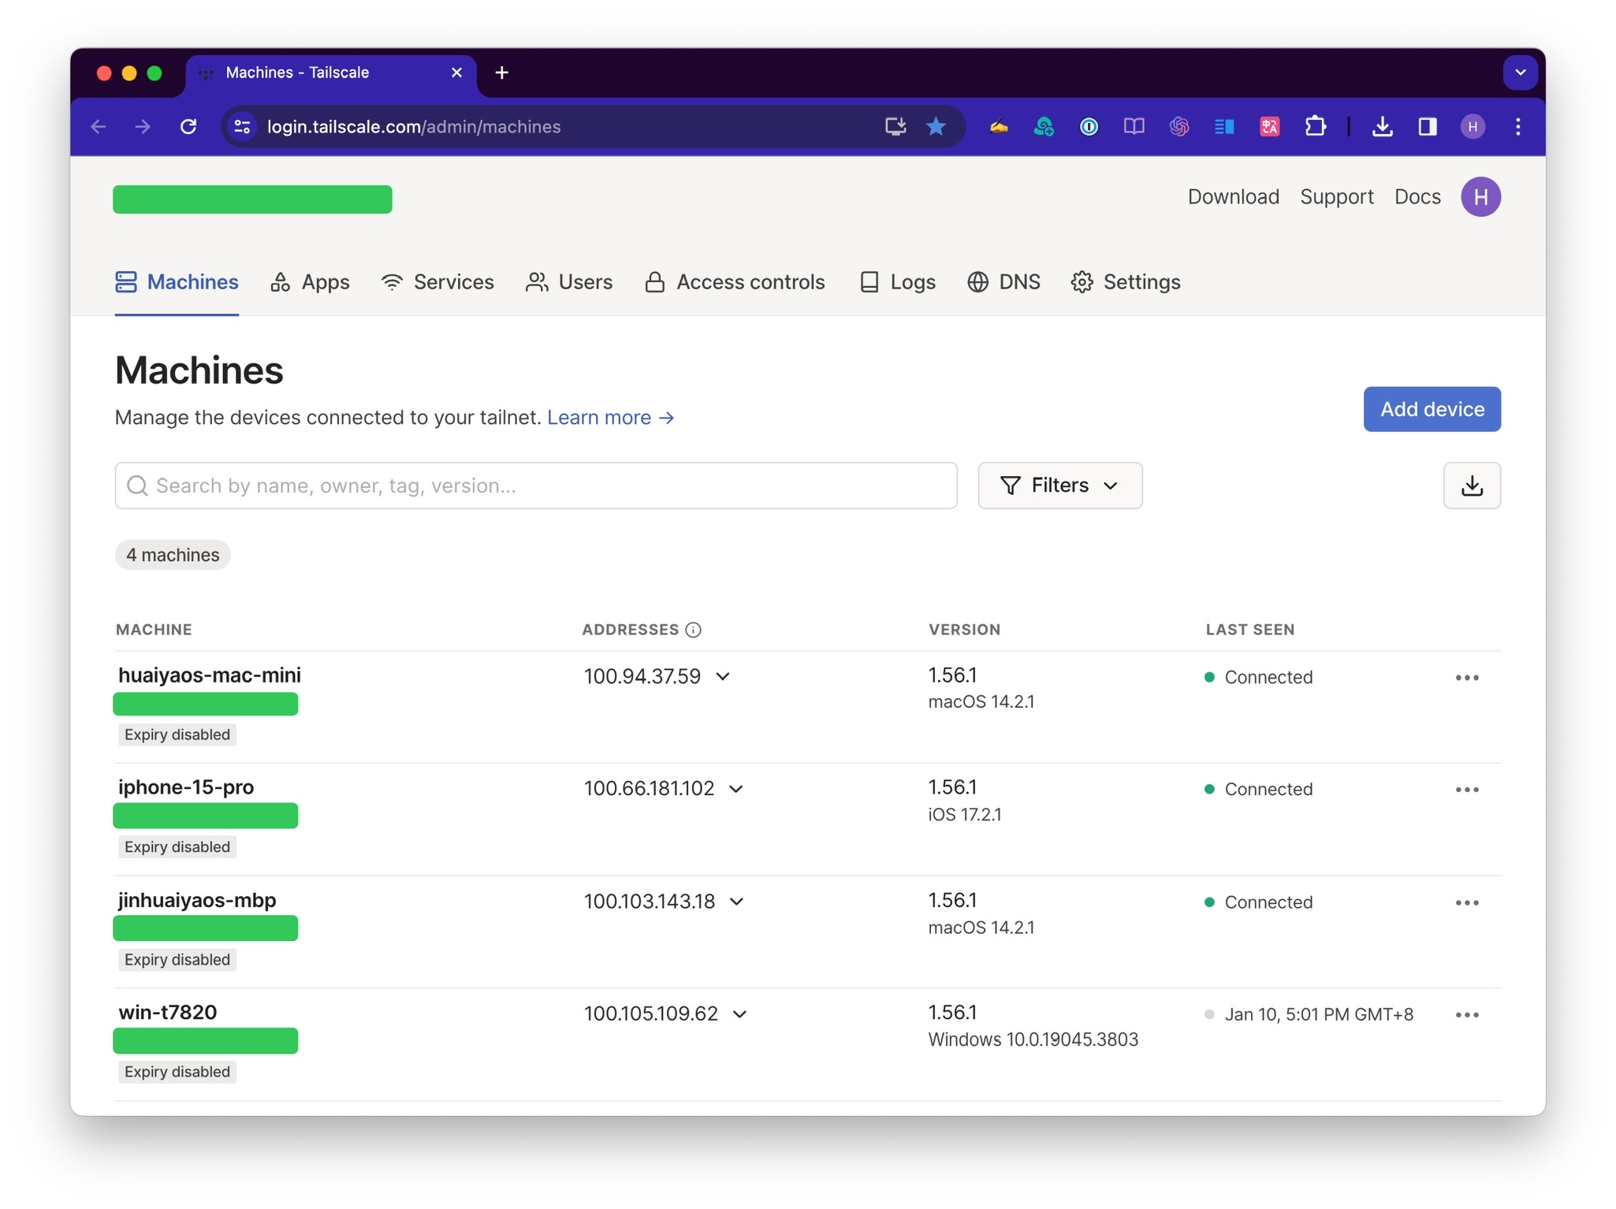The height and width of the screenshot is (1209, 1616).
Task: Open the browser extensions puzzle icon
Action: coord(1315,127)
